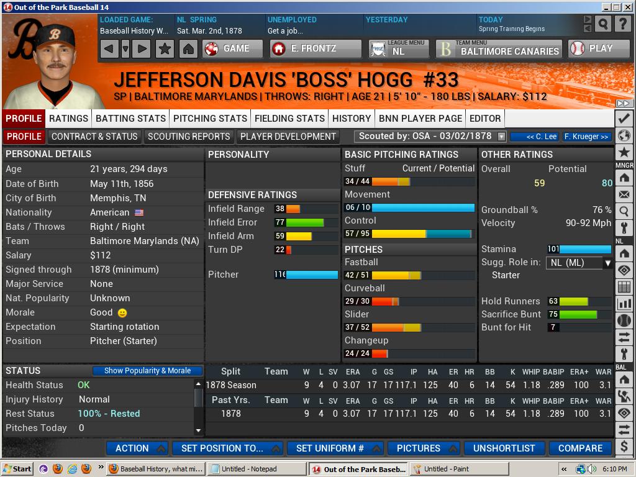Click the help question mark icon
This screenshot has height=477, width=636.
pyautogui.click(x=624, y=24)
